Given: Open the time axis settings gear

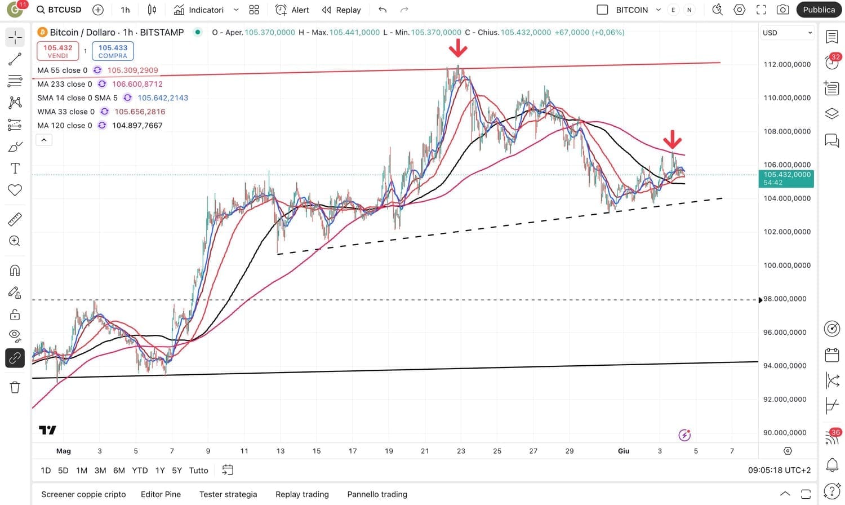Looking at the screenshot, I should click(788, 451).
